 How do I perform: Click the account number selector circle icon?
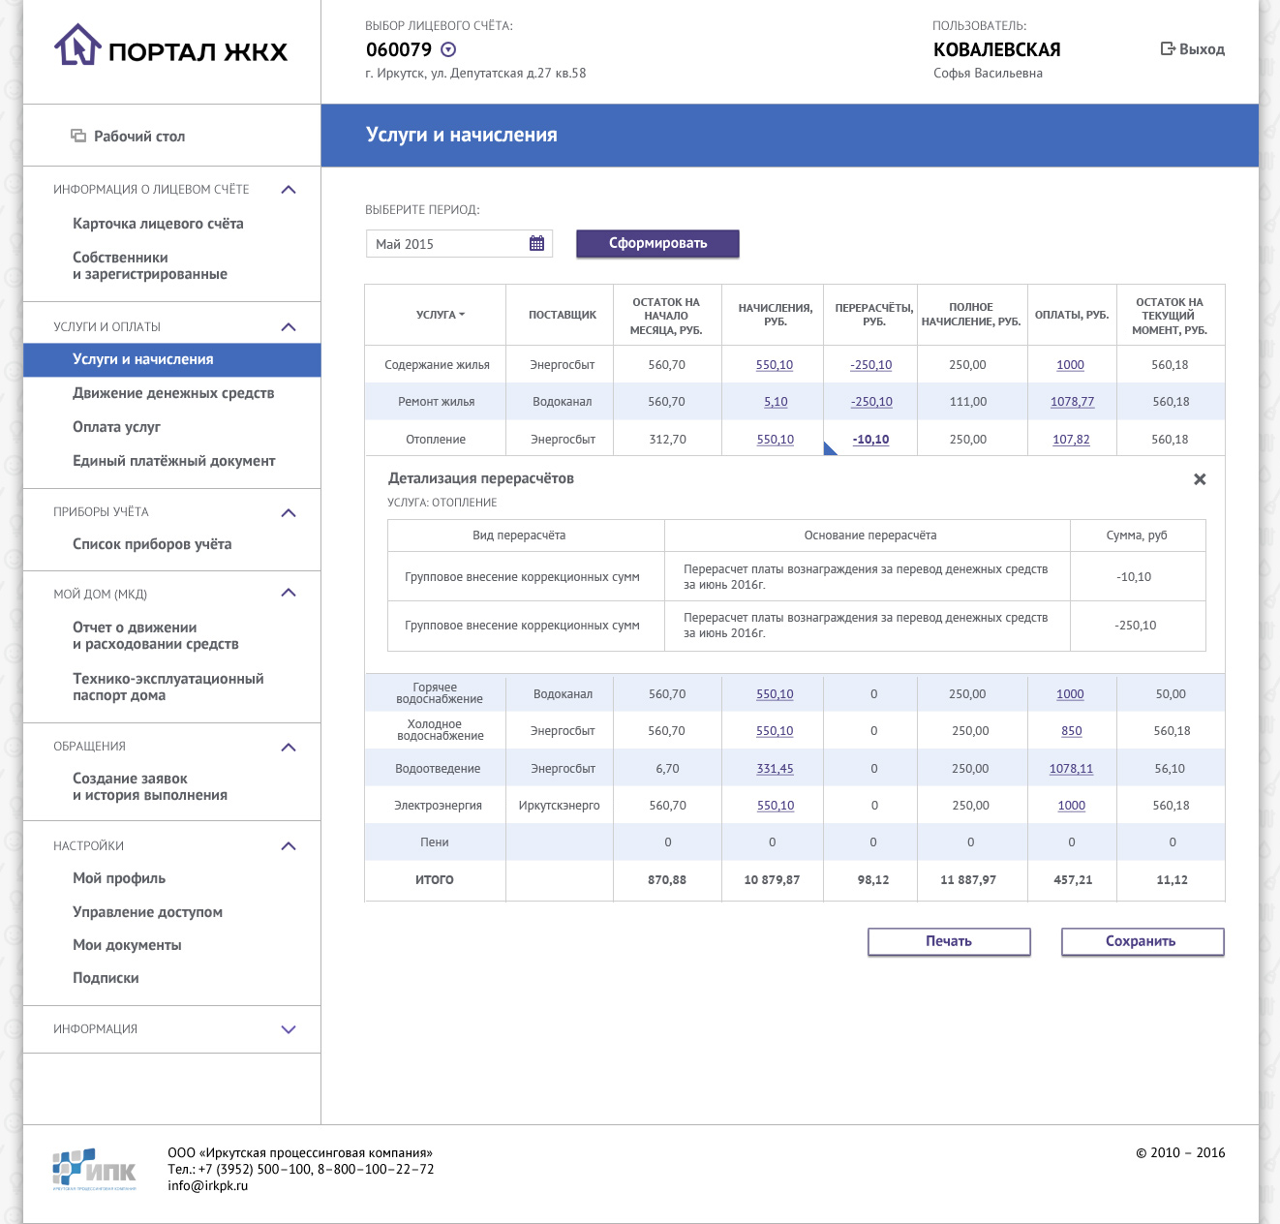[x=448, y=49]
